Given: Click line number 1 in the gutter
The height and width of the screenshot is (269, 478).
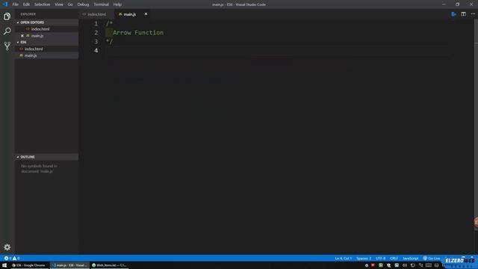Looking at the screenshot, I should click(96, 24).
